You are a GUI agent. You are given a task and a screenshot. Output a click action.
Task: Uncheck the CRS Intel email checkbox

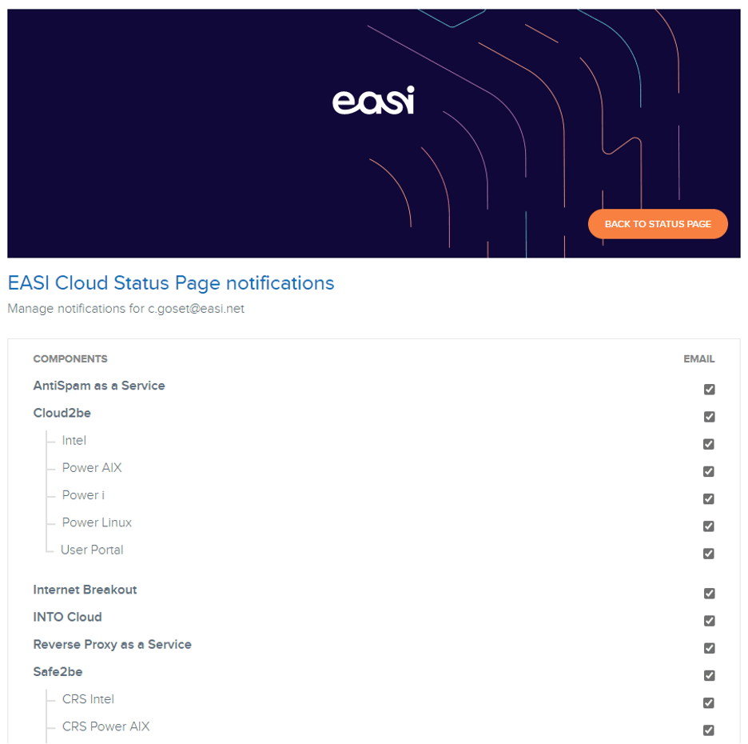click(x=709, y=702)
